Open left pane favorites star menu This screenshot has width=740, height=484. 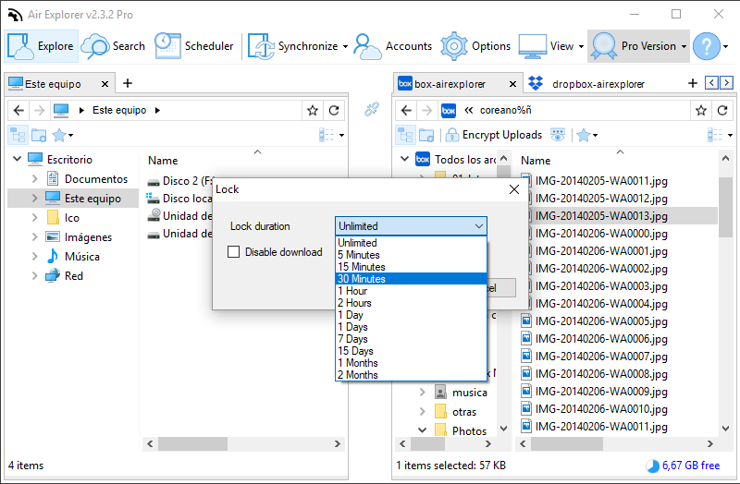coord(62,135)
